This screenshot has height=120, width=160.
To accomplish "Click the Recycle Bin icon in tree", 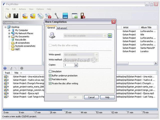I will tap(13, 40).
